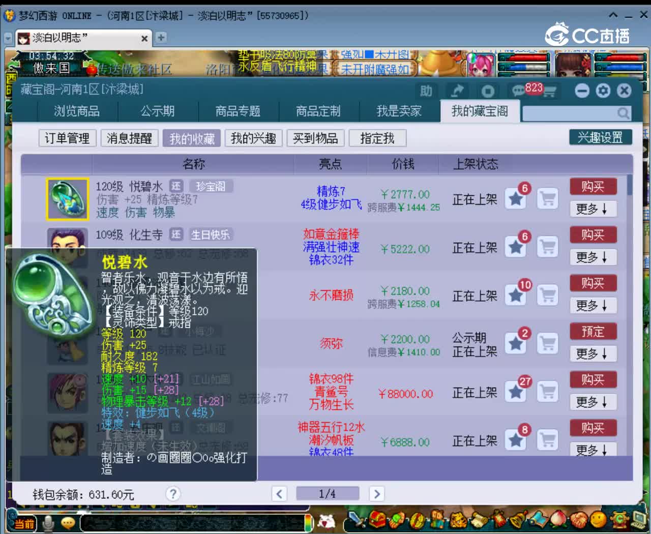The height and width of the screenshot is (534, 651).
Task: Switch to 商品定制 tab
Action: 318,111
